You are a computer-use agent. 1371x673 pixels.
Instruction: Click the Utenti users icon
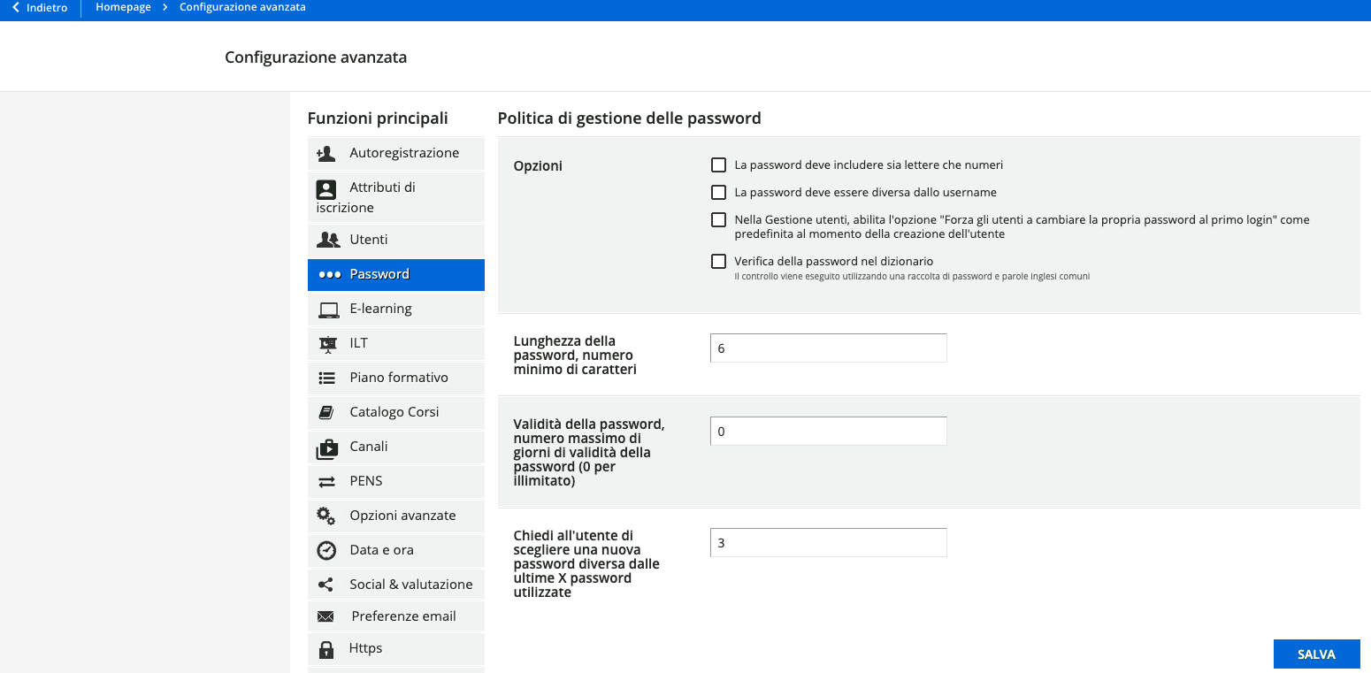326,239
